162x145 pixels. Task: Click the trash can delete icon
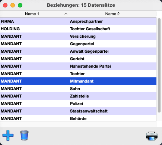pos(24,135)
